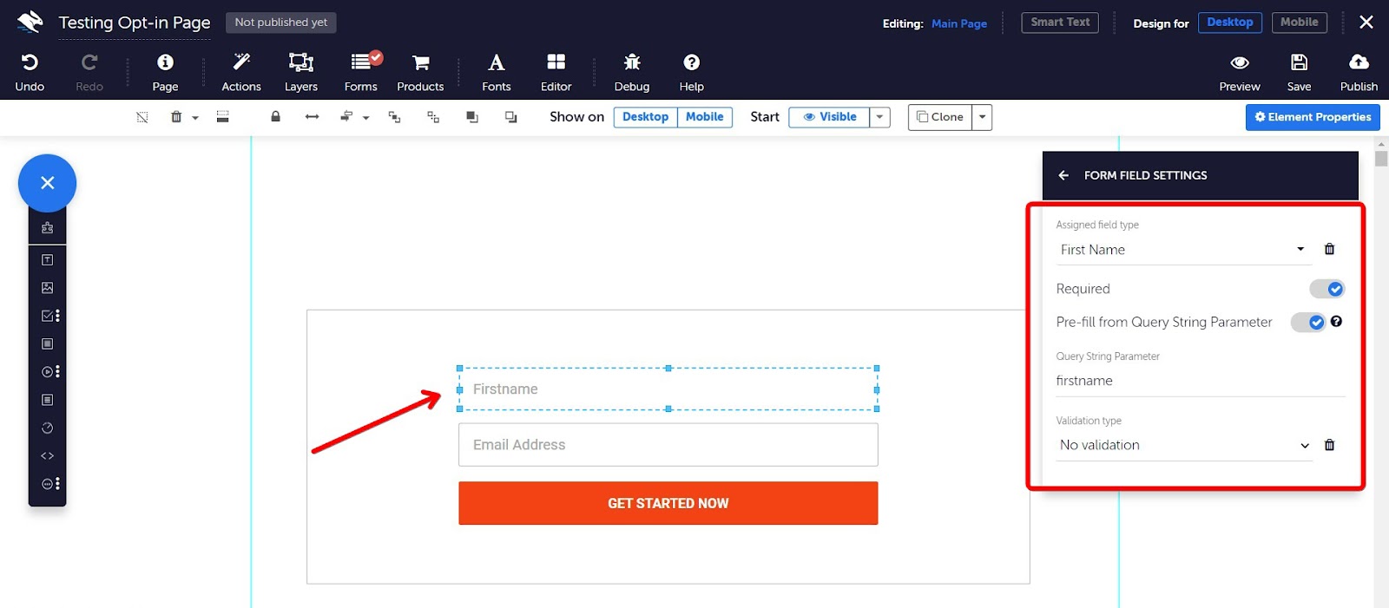1389x608 pixels.
Task: Add an image element from sidebar
Action: click(48, 287)
